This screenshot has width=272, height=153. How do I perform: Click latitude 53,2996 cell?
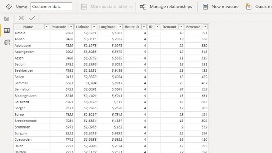pyautogui.click(x=86, y=64)
